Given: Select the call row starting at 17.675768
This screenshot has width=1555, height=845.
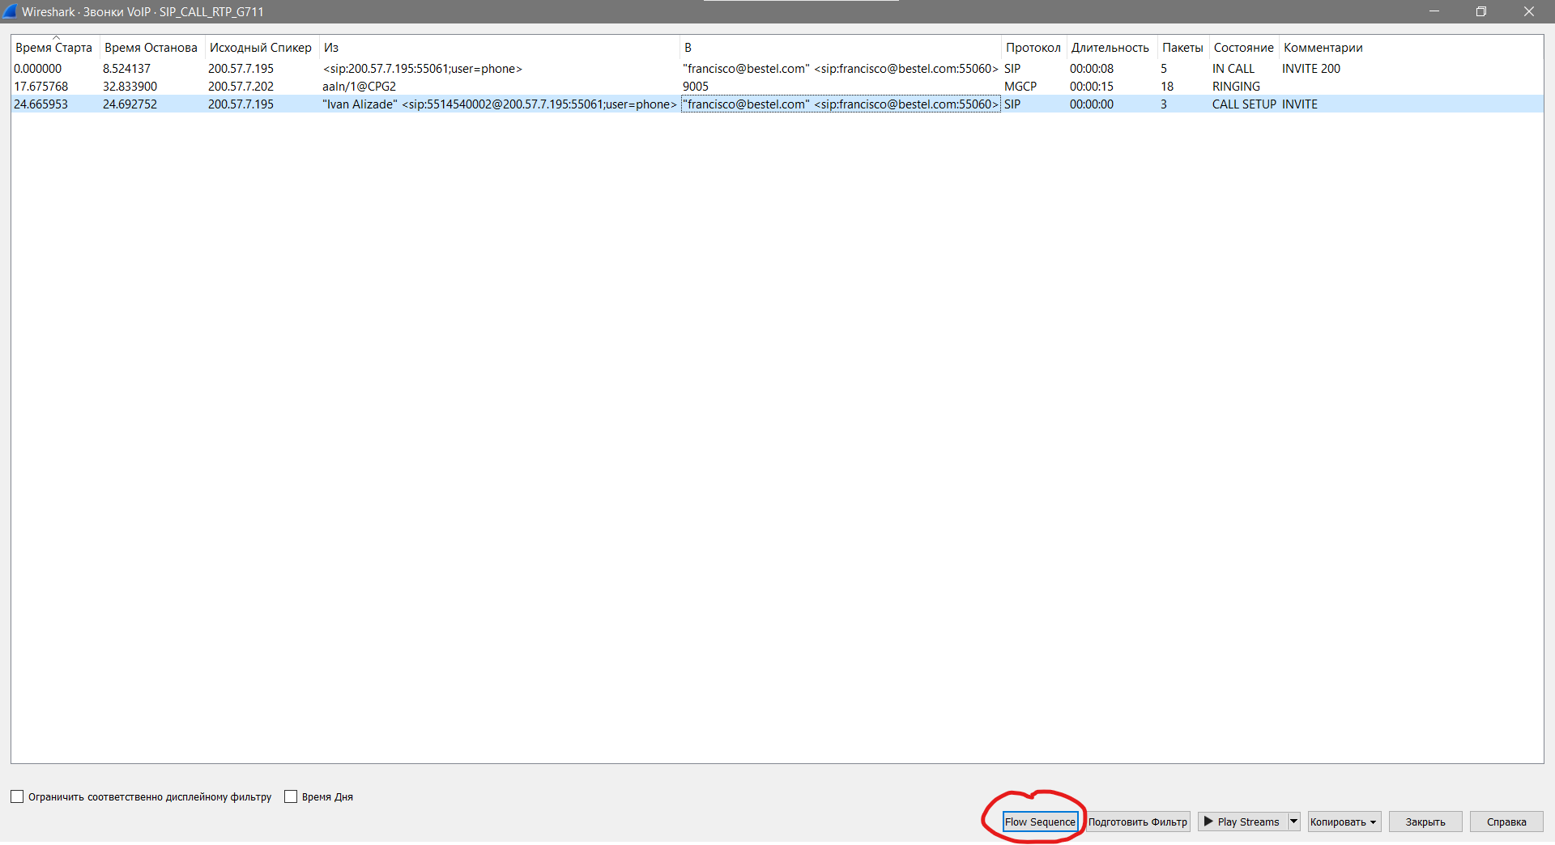Looking at the screenshot, I should [x=777, y=87].
